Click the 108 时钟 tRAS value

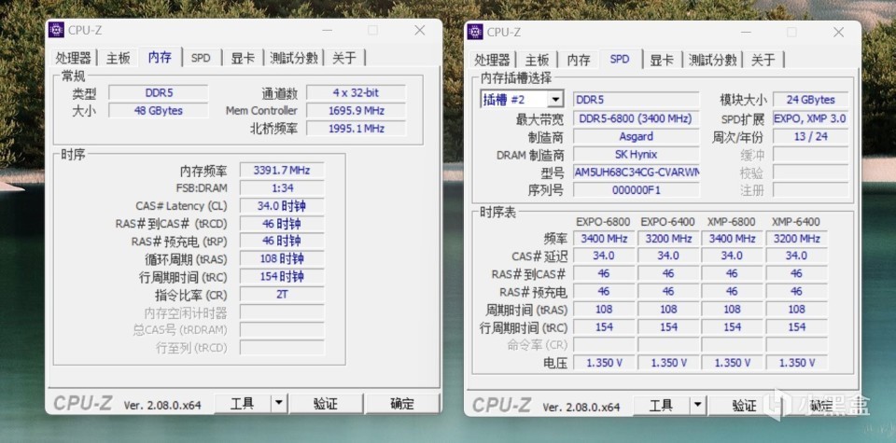[282, 258]
